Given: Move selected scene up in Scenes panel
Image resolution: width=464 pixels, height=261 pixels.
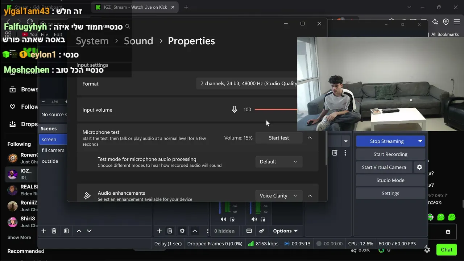Looking at the screenshot, I should [x=79, y=231].
